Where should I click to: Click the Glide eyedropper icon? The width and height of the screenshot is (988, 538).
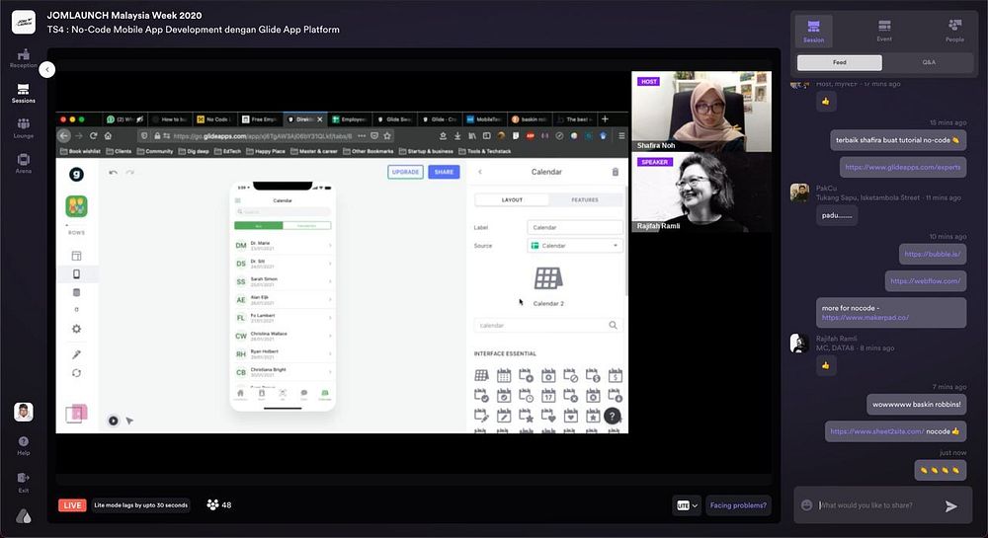tap(76, 354)
